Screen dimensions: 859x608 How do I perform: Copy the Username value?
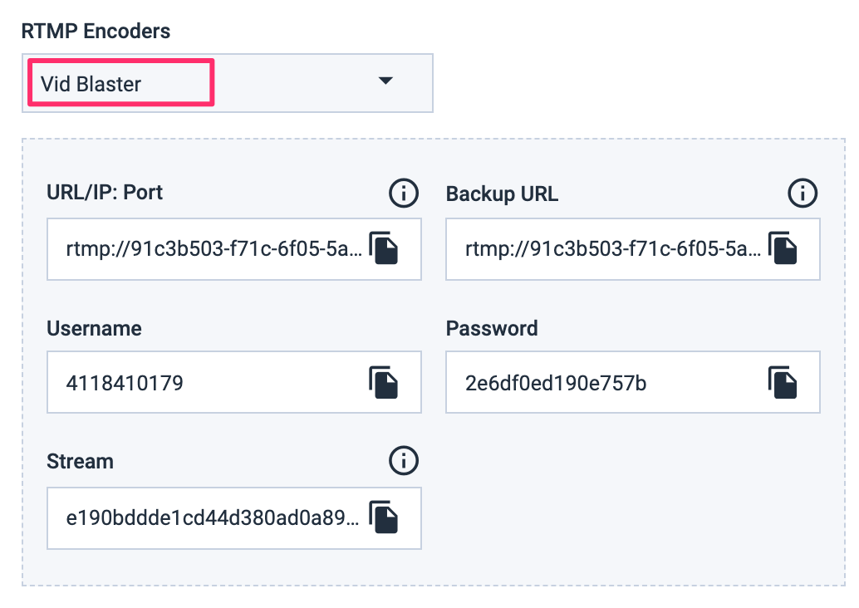385,381
